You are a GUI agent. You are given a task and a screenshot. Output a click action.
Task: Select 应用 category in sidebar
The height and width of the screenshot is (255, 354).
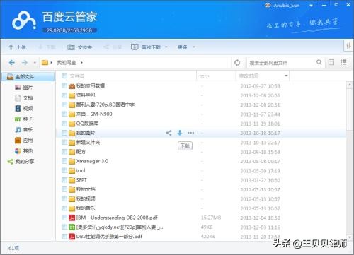pos(24,141)
